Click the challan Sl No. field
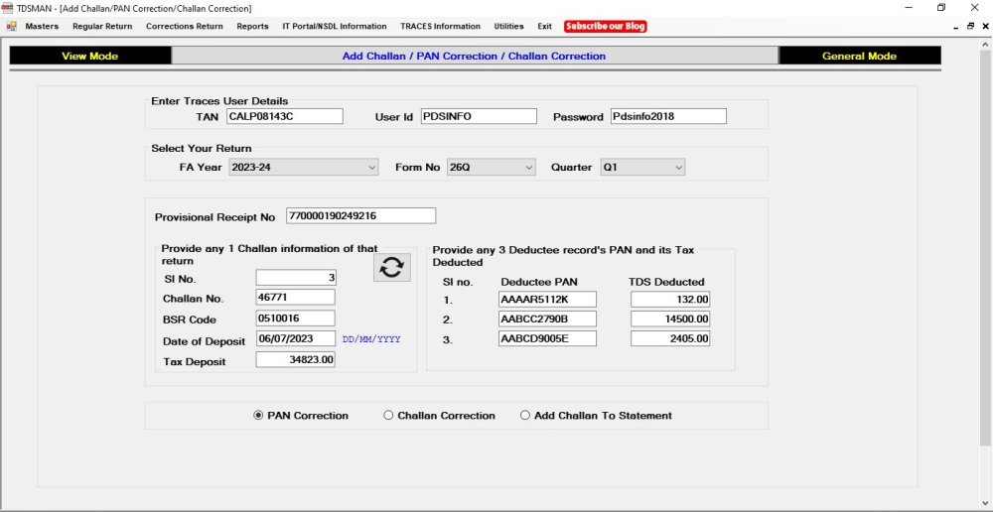The height and width of the screenshot is (512, 993). tap(296, 277)
